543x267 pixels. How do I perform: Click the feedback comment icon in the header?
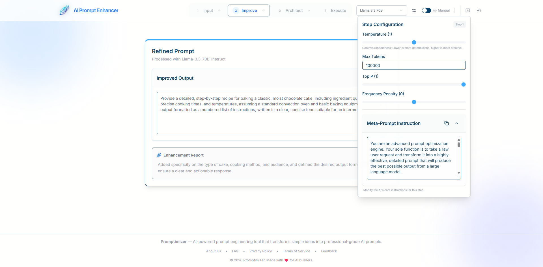(x=468, y=10)
